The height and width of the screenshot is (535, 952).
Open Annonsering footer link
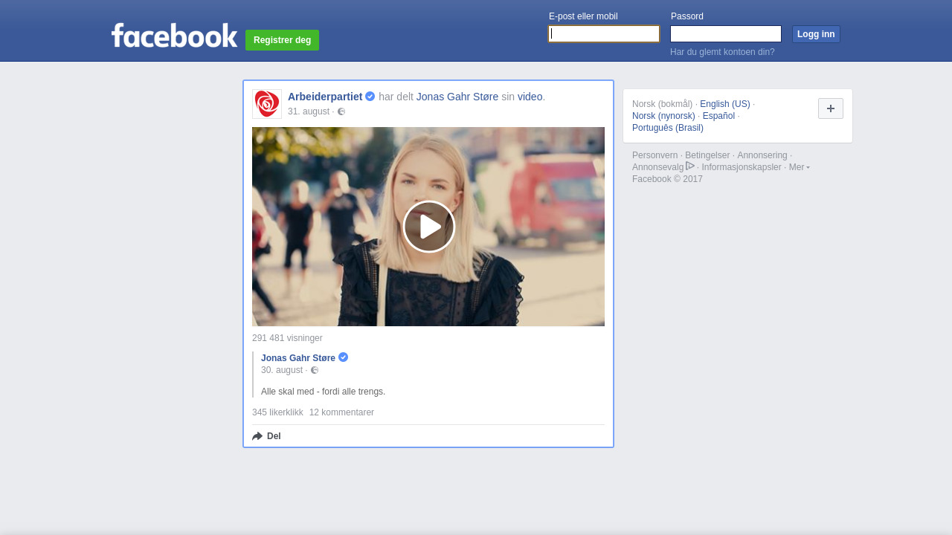(762, 155)
